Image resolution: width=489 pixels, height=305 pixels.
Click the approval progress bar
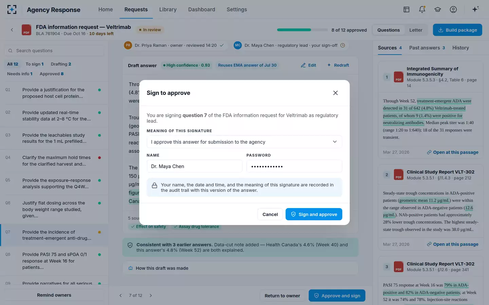click(303, 30)
